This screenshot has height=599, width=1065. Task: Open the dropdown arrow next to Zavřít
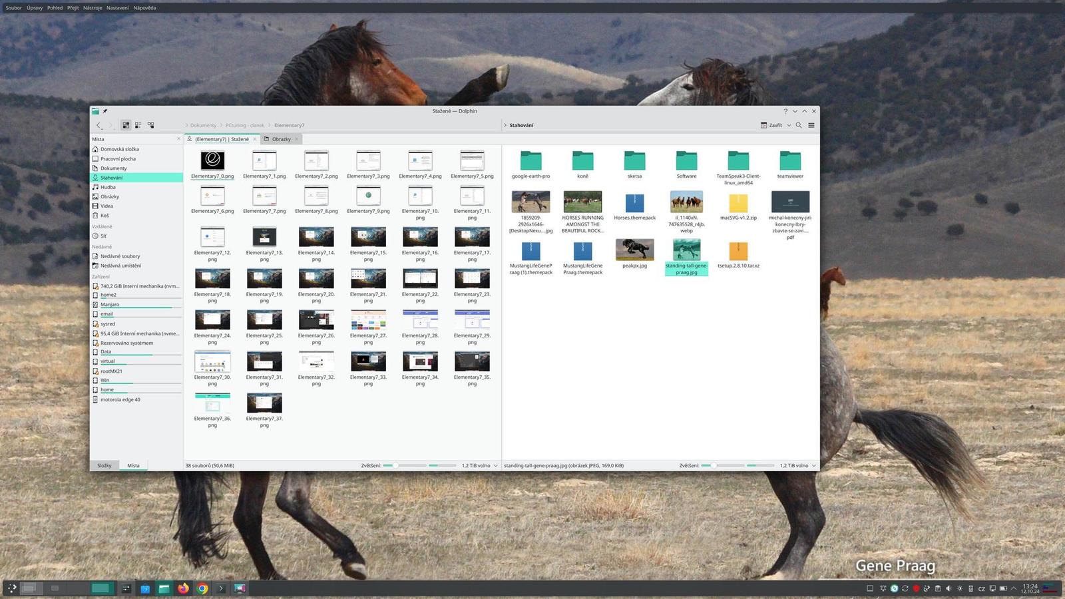pyautogui.click(x=788, y=125)
